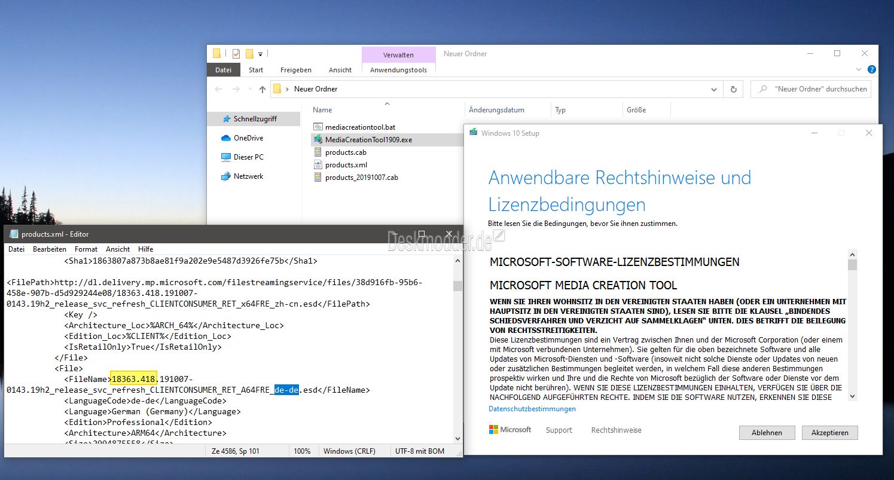Open the Hilfe menu in Editor
Screen dimensions: 894x480
pos(145,249)
